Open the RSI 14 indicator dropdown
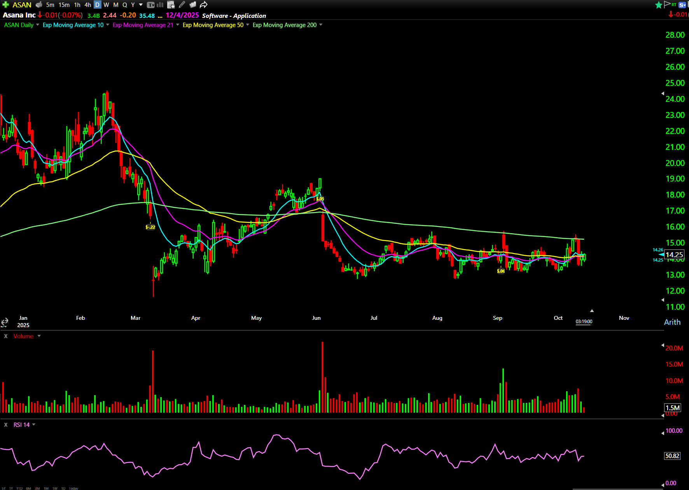Viewport: 689px width, 490px height. (34, 425)
